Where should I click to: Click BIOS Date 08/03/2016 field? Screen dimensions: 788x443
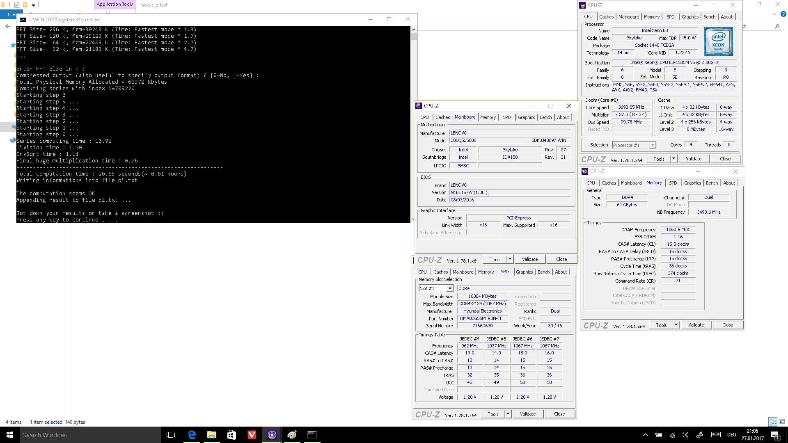click(x=510, y=200)
